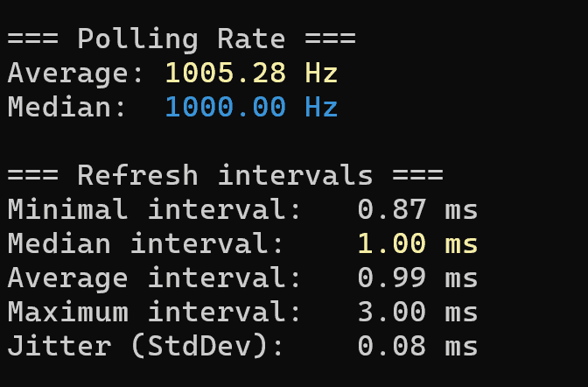This screenshot has height=387, width=588.
Task: Click the Refresh intervals section header
Action: (225, 175)
